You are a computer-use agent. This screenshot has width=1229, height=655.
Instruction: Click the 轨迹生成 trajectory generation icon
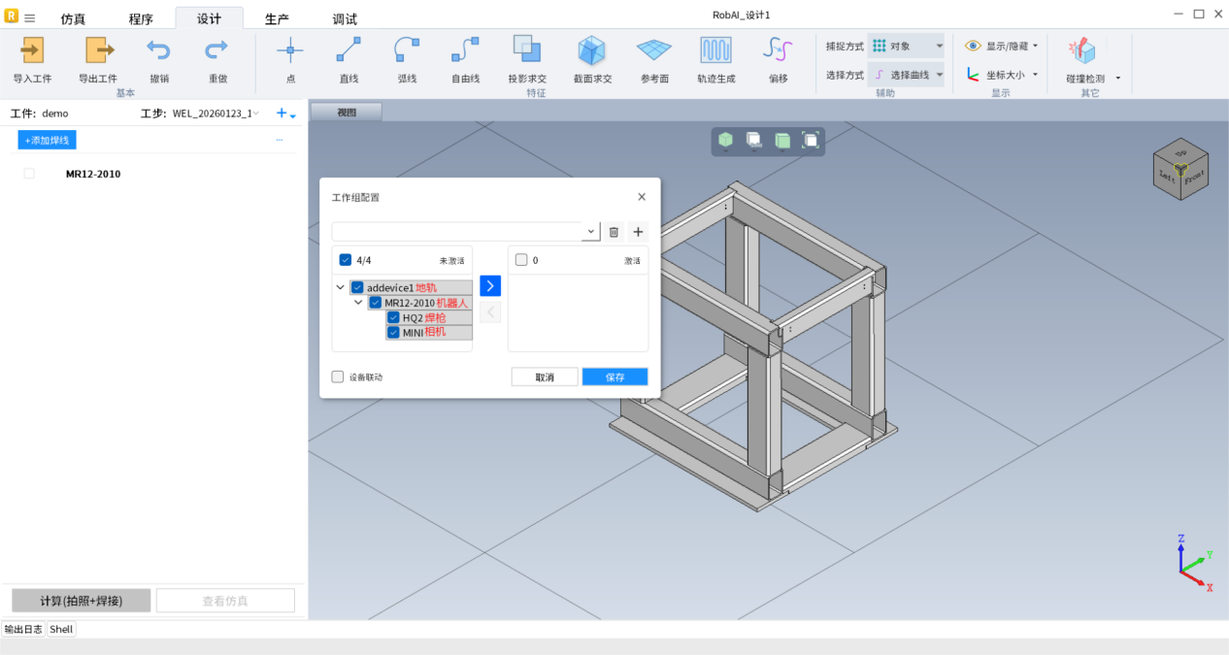tap(715, 50)
